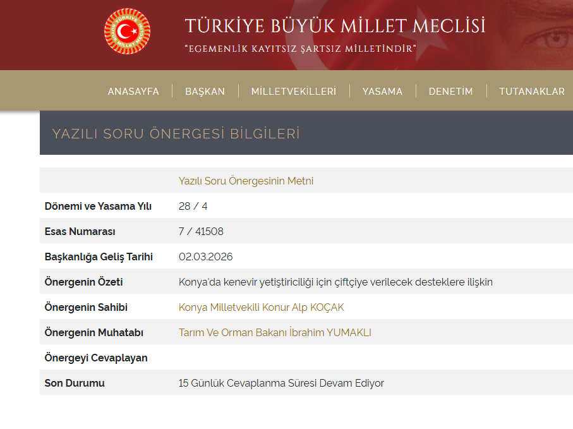Click the Egemenlik Kayıtsız Şartsız Milletindir slogan
The width and height of the screenshot is (573, 429).
pyautogui.click(x=300, y=49)
